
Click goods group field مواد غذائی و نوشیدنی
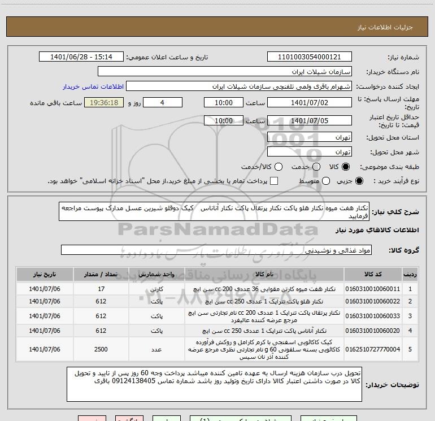point(216,250)
